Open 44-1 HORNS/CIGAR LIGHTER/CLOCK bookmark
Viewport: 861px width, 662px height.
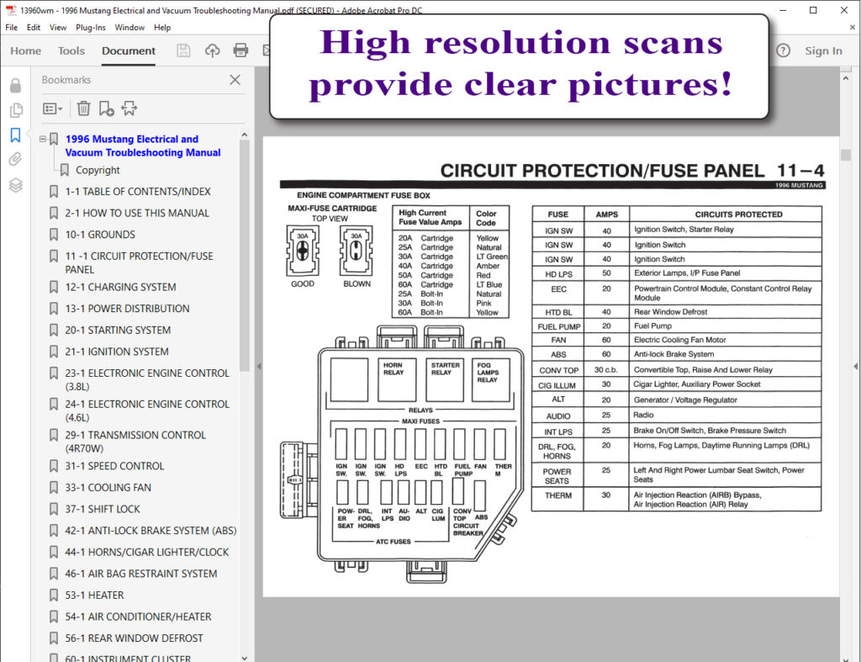click(146, 552)
